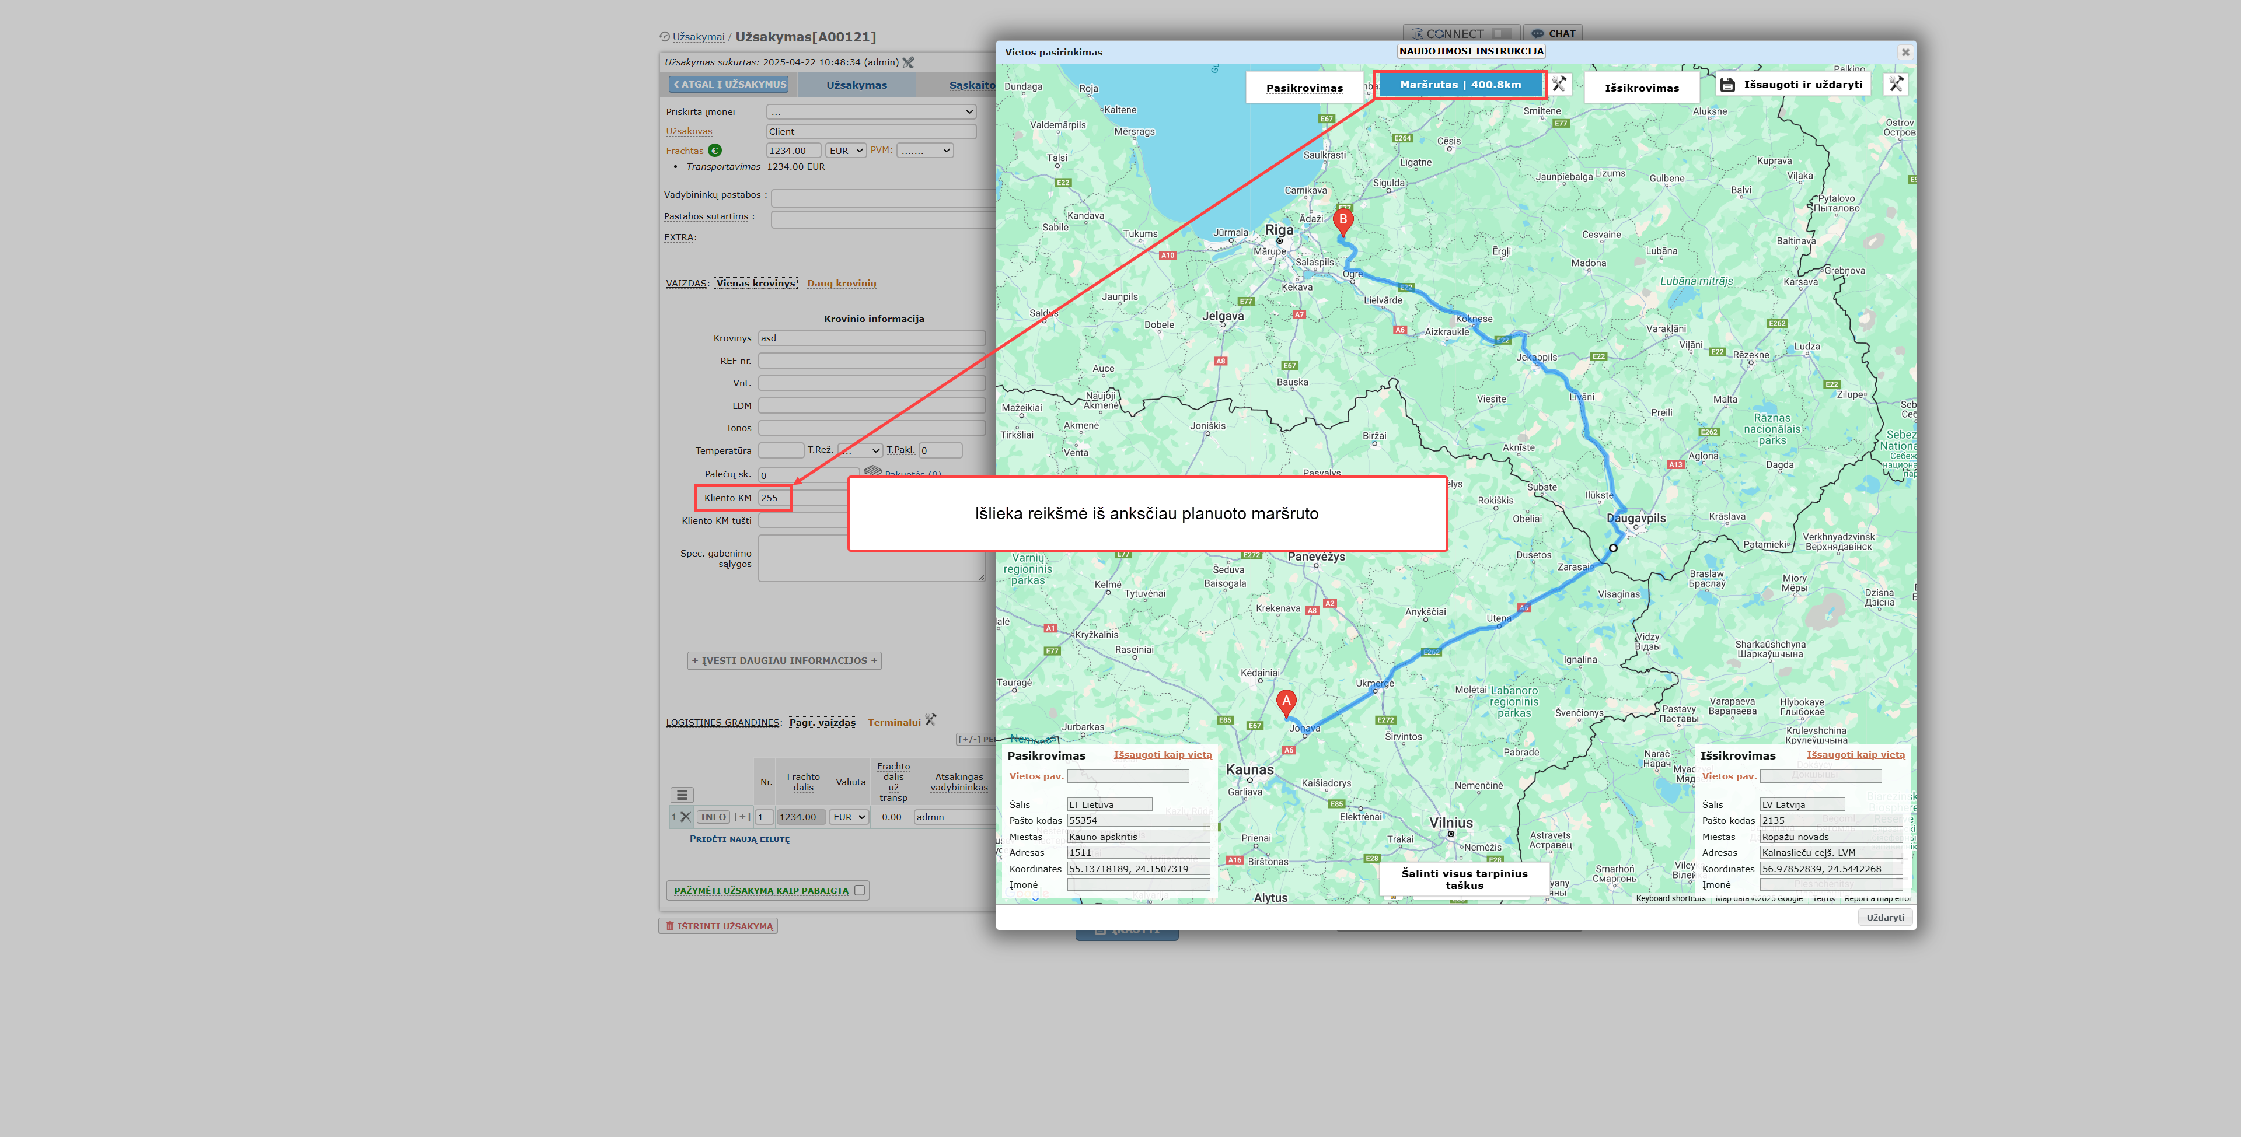Focus the Pasikrovimas Pašto kodas field 55354

[1138, 820]
